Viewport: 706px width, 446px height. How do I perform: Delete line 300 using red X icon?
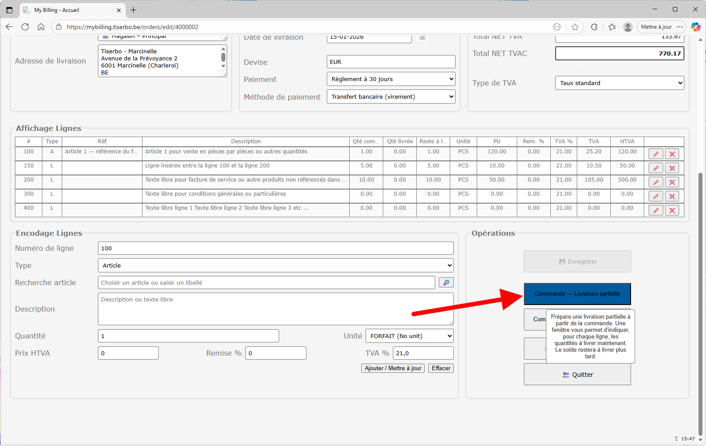pos(672,197)
